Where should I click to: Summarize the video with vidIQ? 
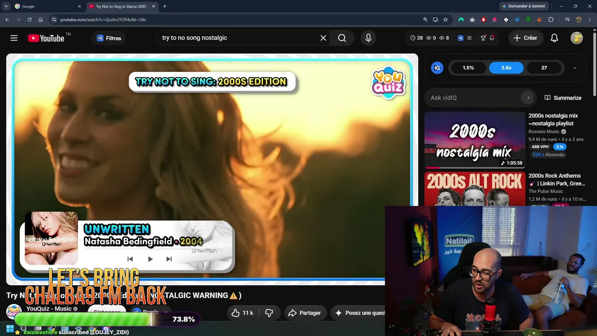(563, 98)
